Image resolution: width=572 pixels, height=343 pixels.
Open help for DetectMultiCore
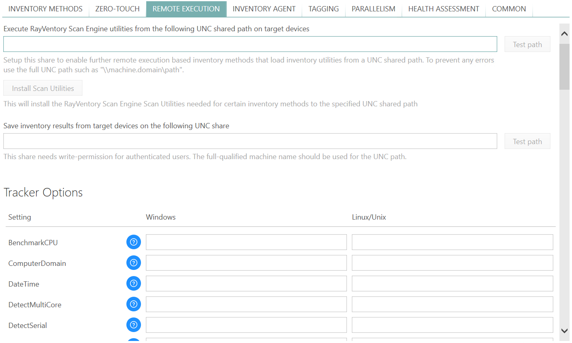[134, 304]
